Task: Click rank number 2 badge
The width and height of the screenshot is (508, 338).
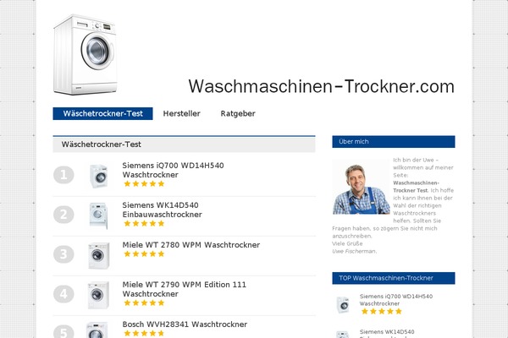Action: pyautogui.click(x=63, y=215)
